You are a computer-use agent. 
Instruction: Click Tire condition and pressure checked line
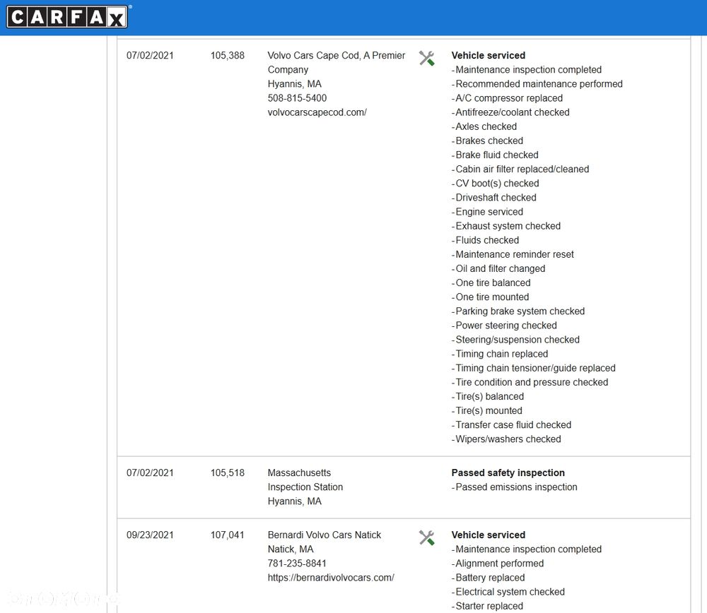click(x=530, y=382)
